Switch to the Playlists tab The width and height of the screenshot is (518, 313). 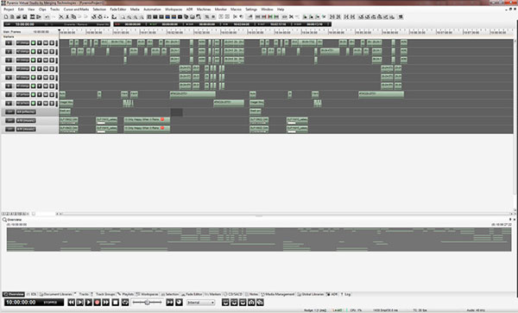[x=126, y=294]
